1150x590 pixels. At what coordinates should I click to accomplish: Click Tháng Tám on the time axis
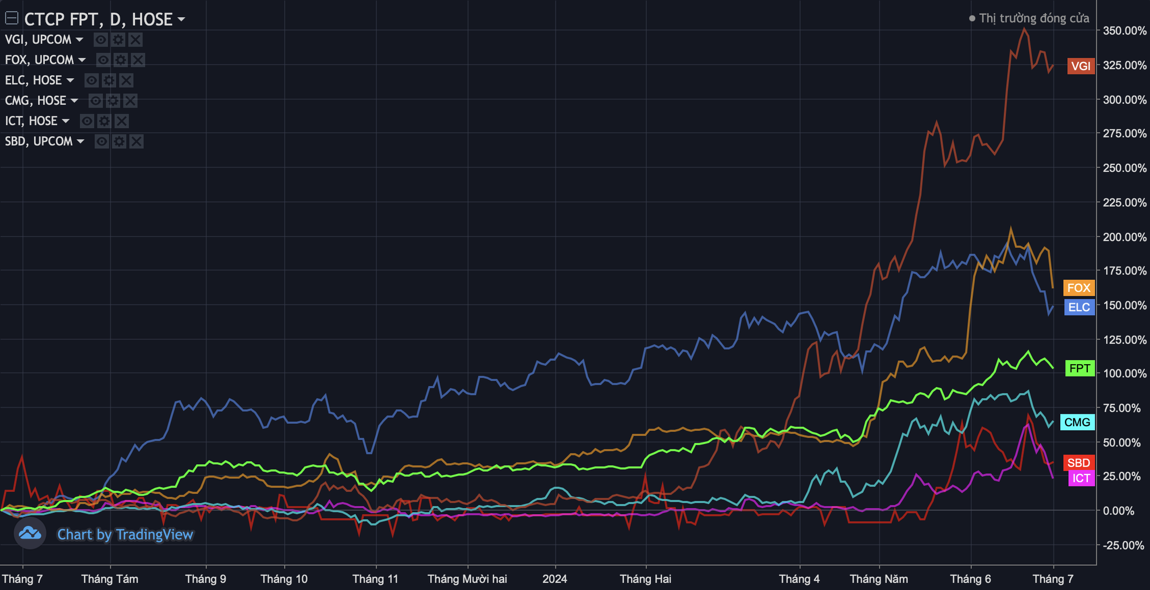point(110,579)
